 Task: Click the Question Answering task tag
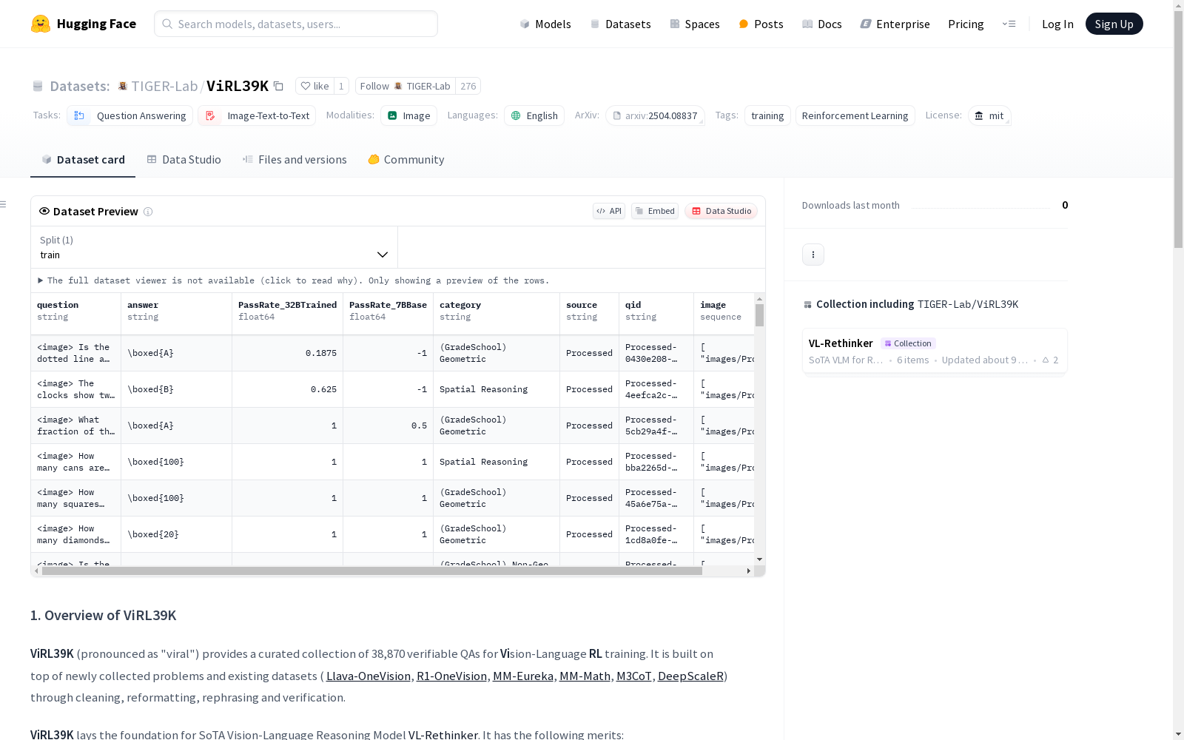[x=130, y=115]
